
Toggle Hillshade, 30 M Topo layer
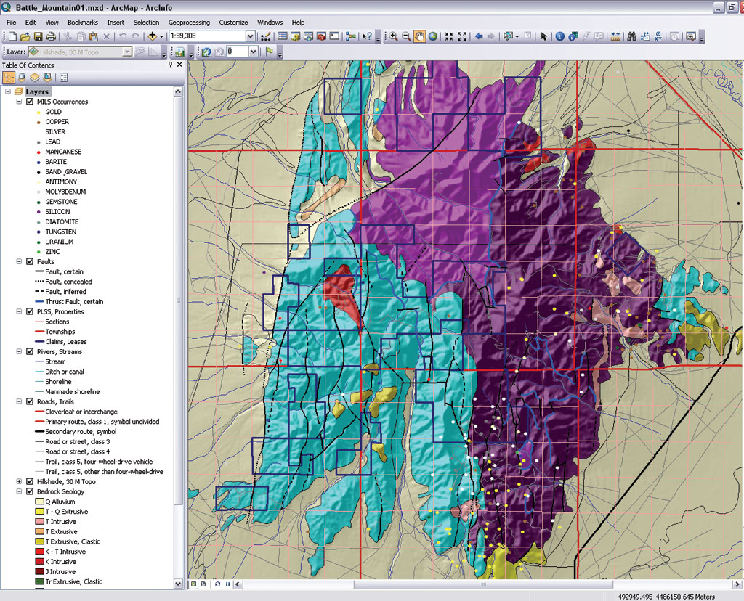30,481
